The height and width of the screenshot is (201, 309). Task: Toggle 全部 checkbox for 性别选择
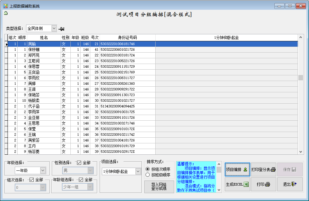tap(79, 163)
